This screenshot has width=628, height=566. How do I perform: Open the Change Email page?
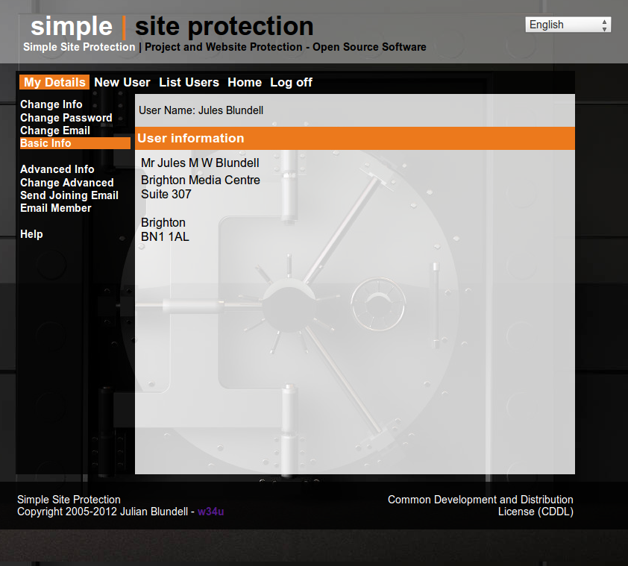54,130
